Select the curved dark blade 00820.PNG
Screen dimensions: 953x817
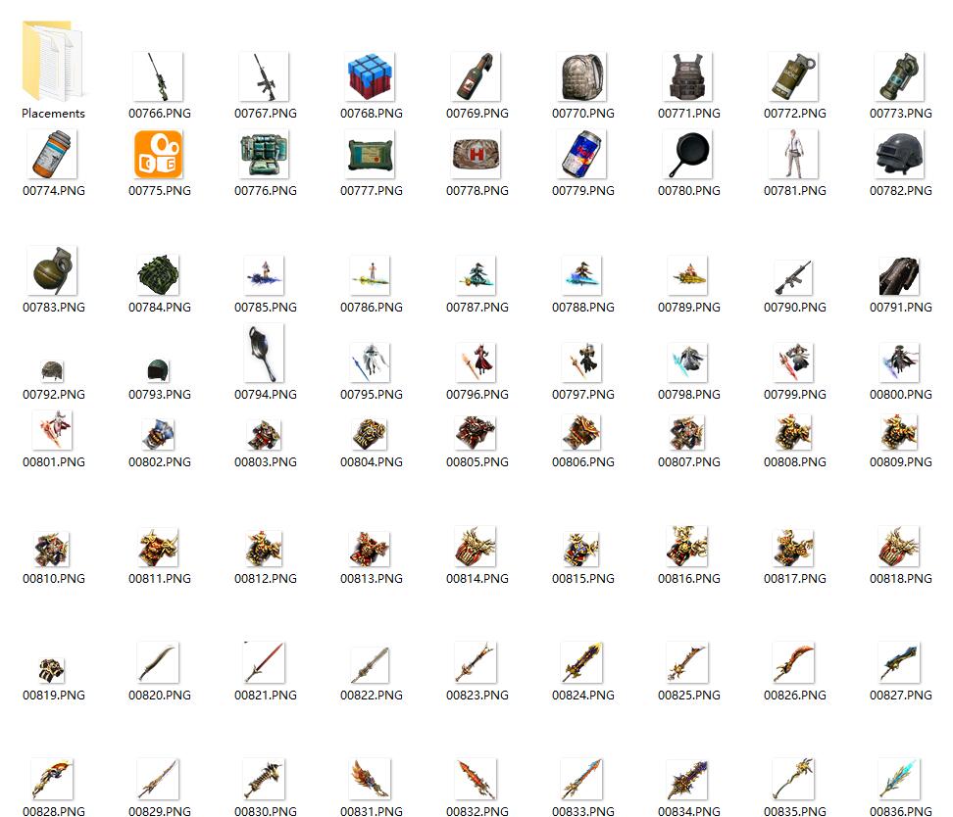(158, 662)
